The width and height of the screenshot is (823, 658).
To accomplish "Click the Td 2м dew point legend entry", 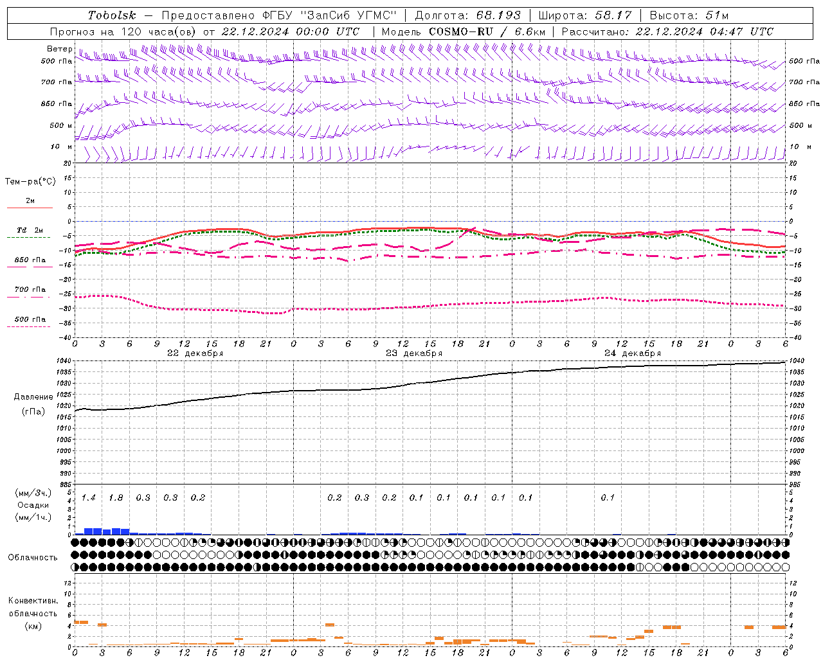I will click(x=30, y=230).
